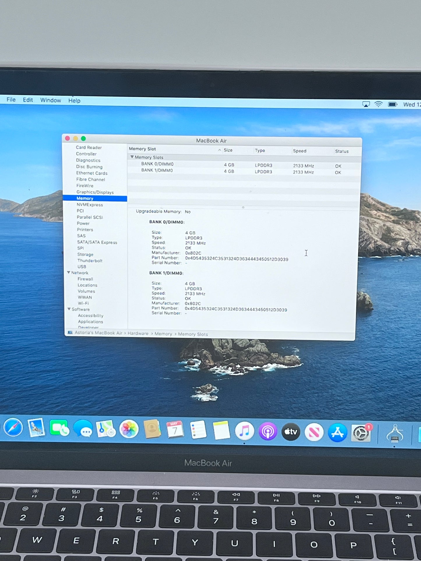Open the Edit menu
Image resolution: width=421 pixels, height=561 pixels.
click(28, 100)
